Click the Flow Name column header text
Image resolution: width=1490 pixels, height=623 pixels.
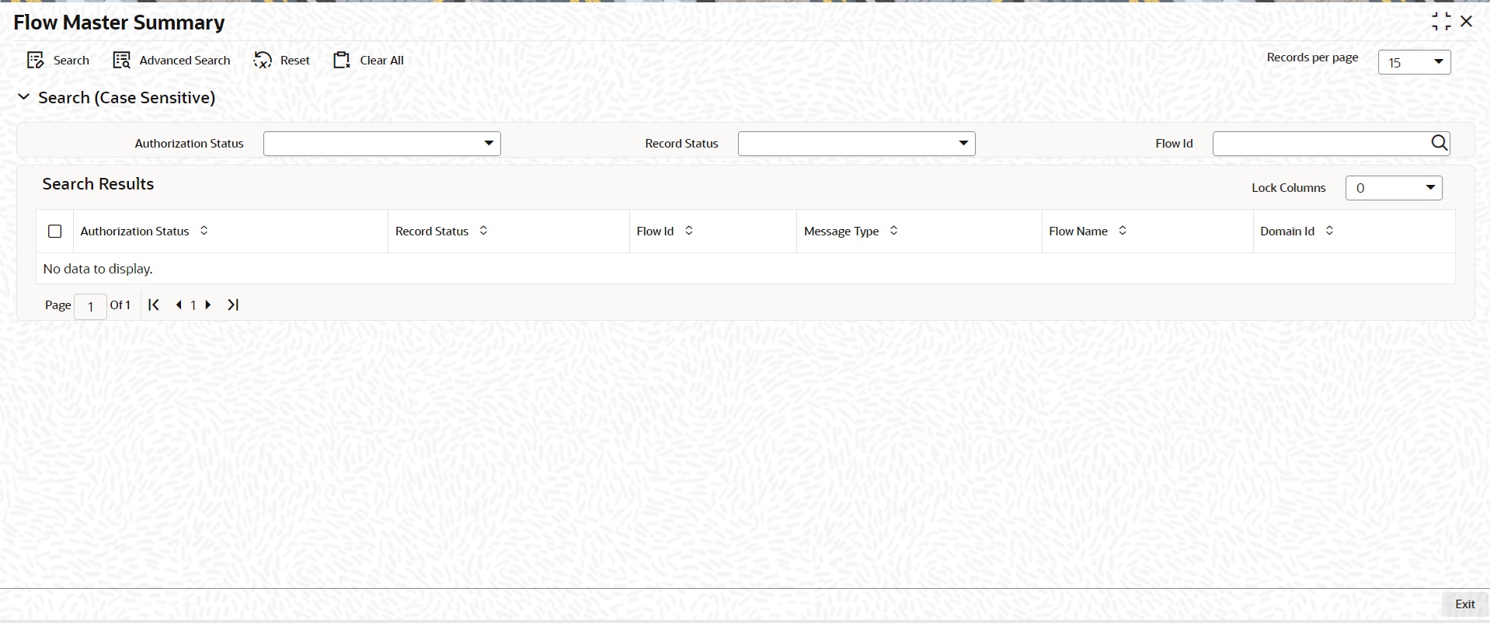tap(1078, 231)
